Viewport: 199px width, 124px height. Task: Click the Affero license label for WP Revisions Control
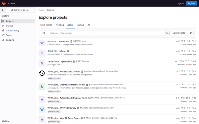coord(101,71)
